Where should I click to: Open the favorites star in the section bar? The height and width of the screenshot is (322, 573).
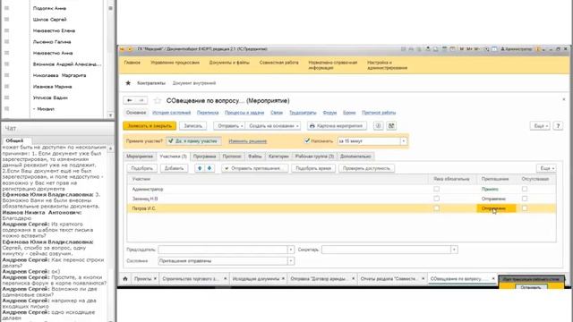(x=128, y=83)
